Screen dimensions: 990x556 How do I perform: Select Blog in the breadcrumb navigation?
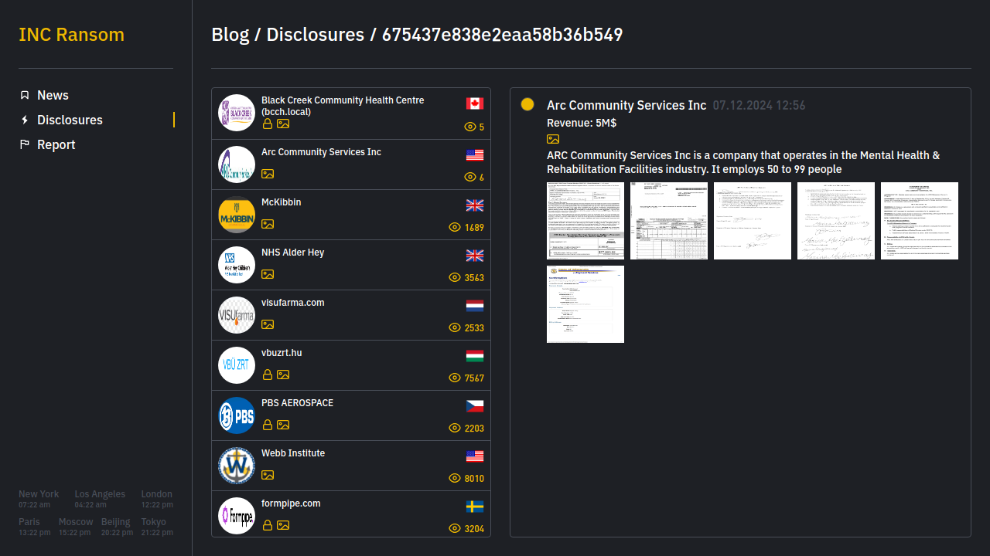(230, 35)
